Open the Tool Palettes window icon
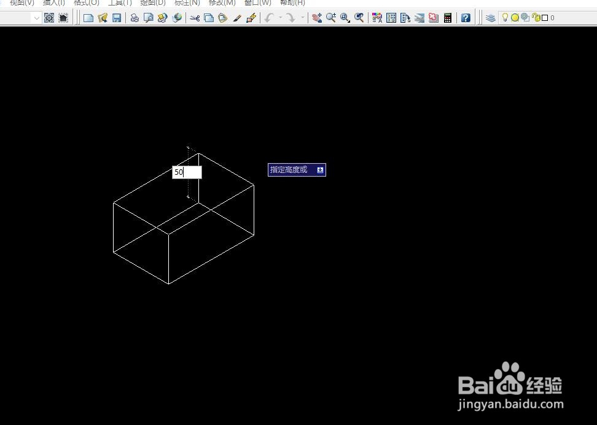Image resolution: width=597 pixels, height=425 pixels. tap(405, 18)
